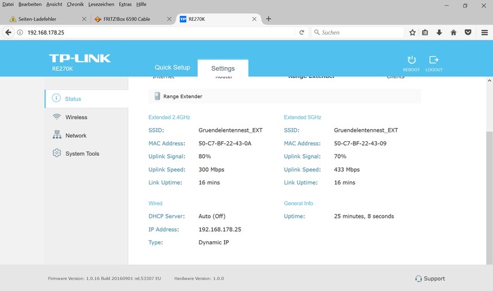
Task: Open System Tools in sidebar
Action: [x=82, y=154]
